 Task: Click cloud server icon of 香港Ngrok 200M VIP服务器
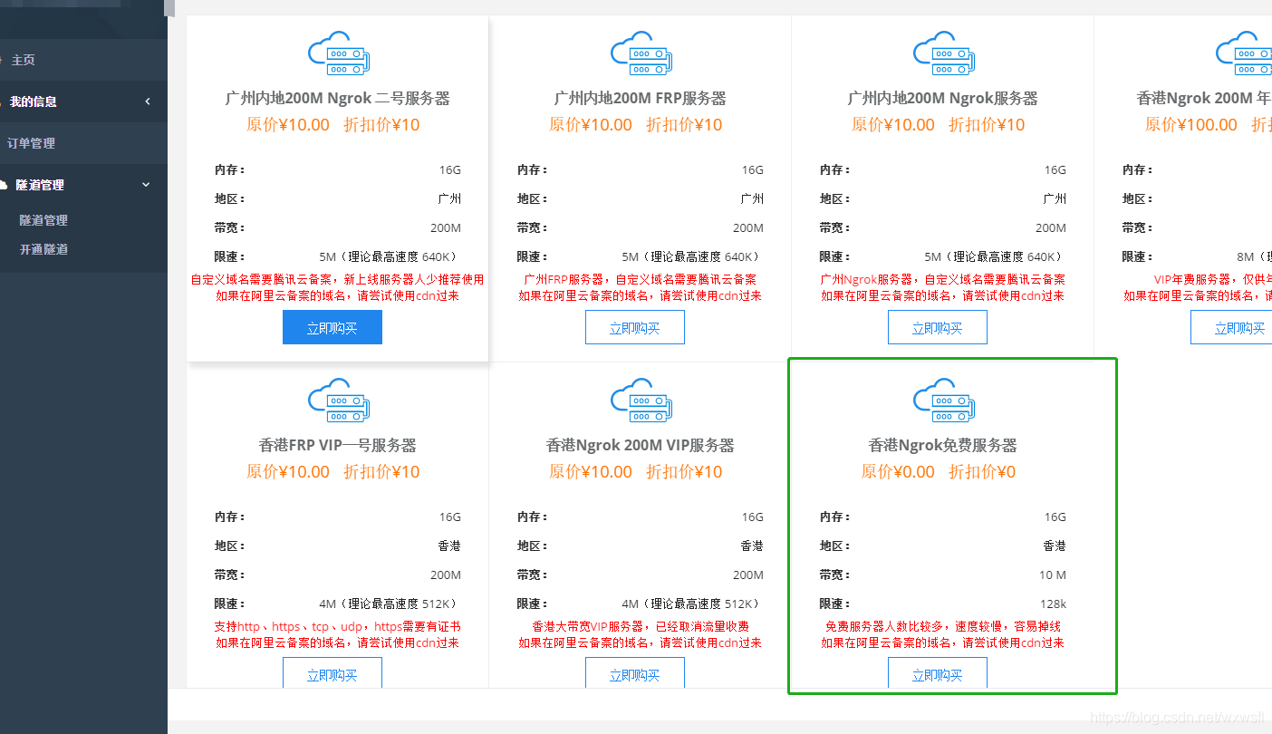[641, 401]
